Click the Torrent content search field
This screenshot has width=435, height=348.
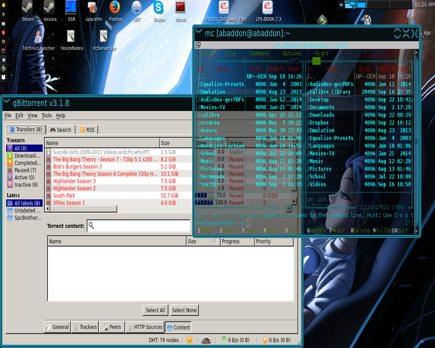[x=139, y=226]
